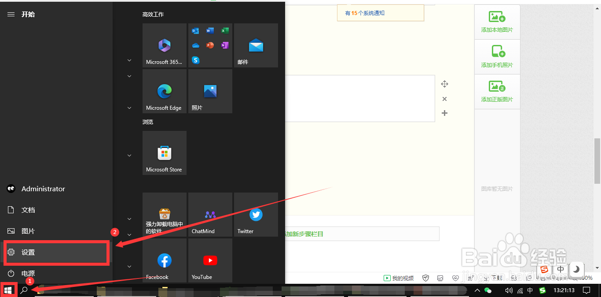Open the Microsoft 365 tile
Screen dimensions: 601x297
[x=165, y=45]
